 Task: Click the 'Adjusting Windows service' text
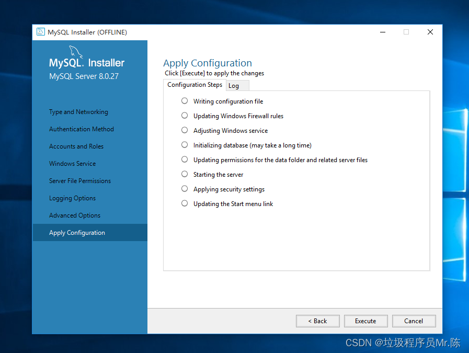coord(231,131)
